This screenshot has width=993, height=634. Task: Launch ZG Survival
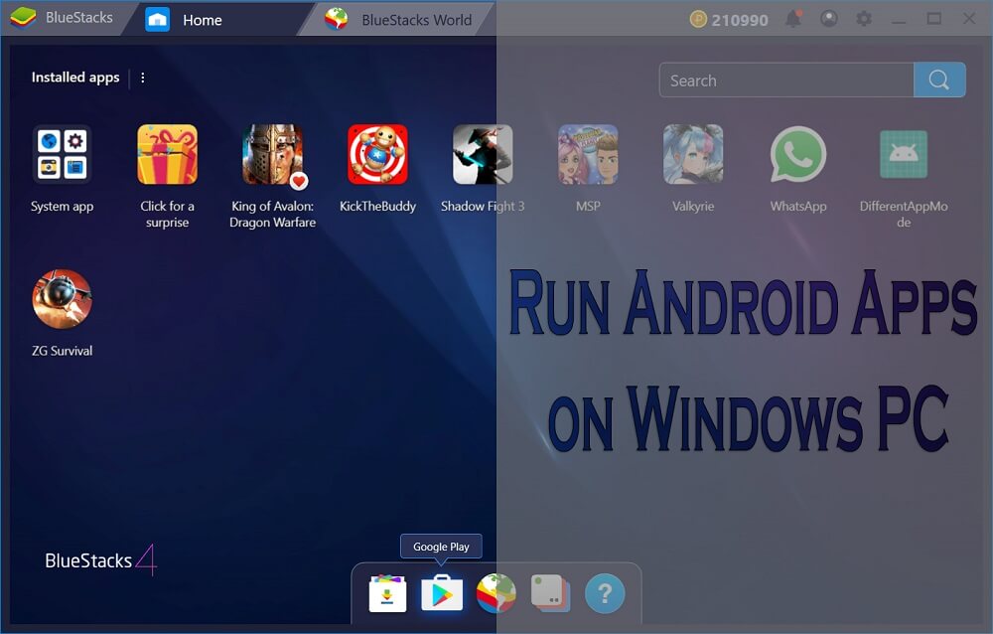pos(62,299)
